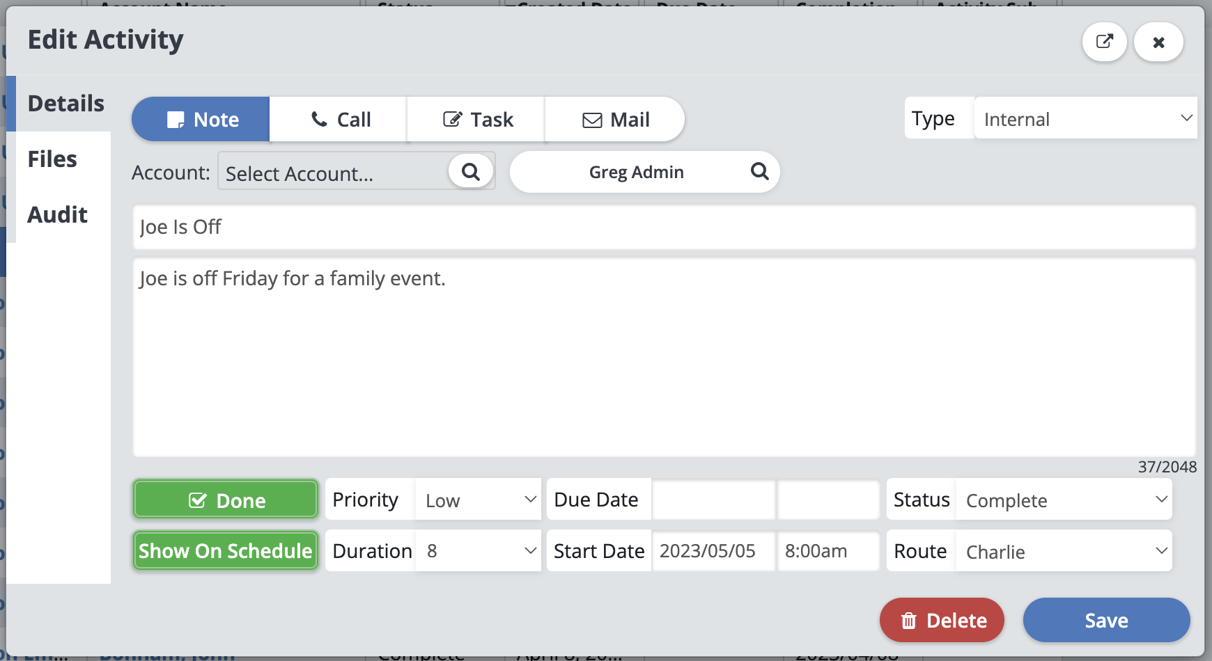Click the account search magnifier icon
This screenshot has width=1212, height=661.
point(471,171)
